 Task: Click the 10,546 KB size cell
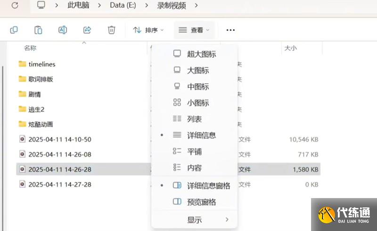(x=303, y=140)
